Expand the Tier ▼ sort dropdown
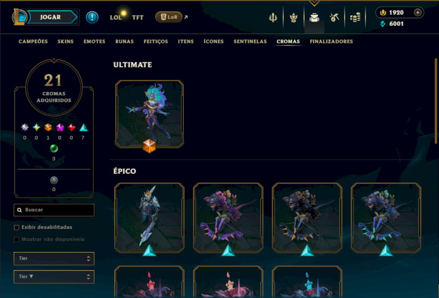The width and height of the screenshot is (439, 298). tap(54, 277)
